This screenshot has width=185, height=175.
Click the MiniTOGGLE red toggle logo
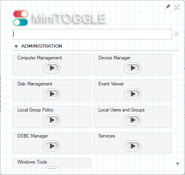pyautogui.click(x=21, y=14)
